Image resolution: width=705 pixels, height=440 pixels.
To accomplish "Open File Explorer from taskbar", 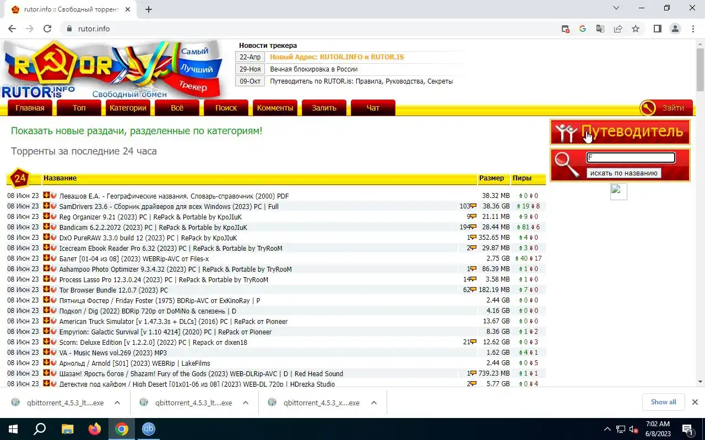I will click(67, 429).
